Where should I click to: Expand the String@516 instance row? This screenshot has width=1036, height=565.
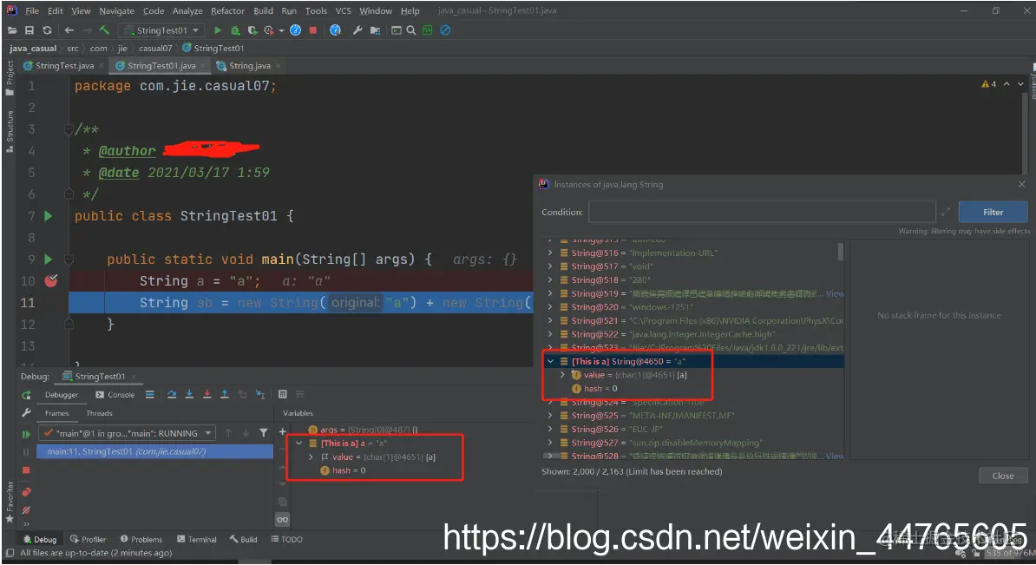pyautogui.click(x=550, y=253)
